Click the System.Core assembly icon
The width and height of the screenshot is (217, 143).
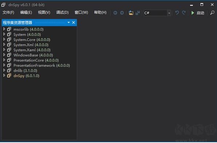coord(9,39)
